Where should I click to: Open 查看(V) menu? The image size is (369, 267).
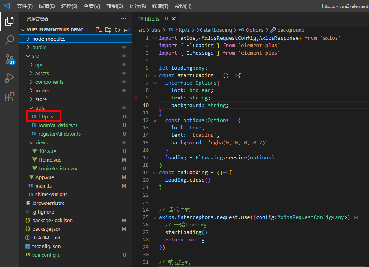click(92, 6)
